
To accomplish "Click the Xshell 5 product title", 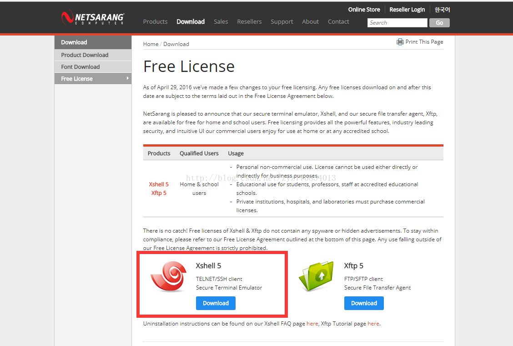I will pyautogui.click(x=208, y=266).
